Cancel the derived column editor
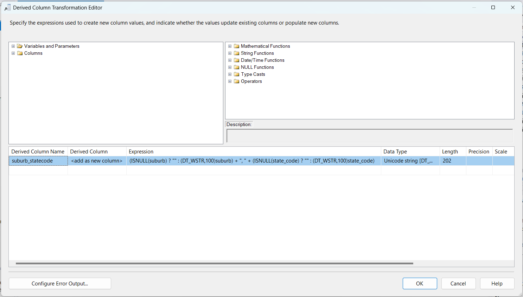Image resolution: width=523 pixels, height=297 pixels. click(458, 283)
